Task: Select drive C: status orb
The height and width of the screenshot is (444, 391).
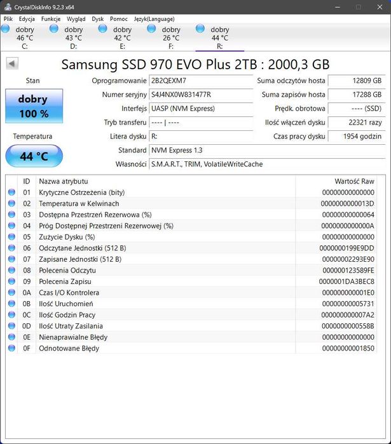Action: (x=5, y=29)
